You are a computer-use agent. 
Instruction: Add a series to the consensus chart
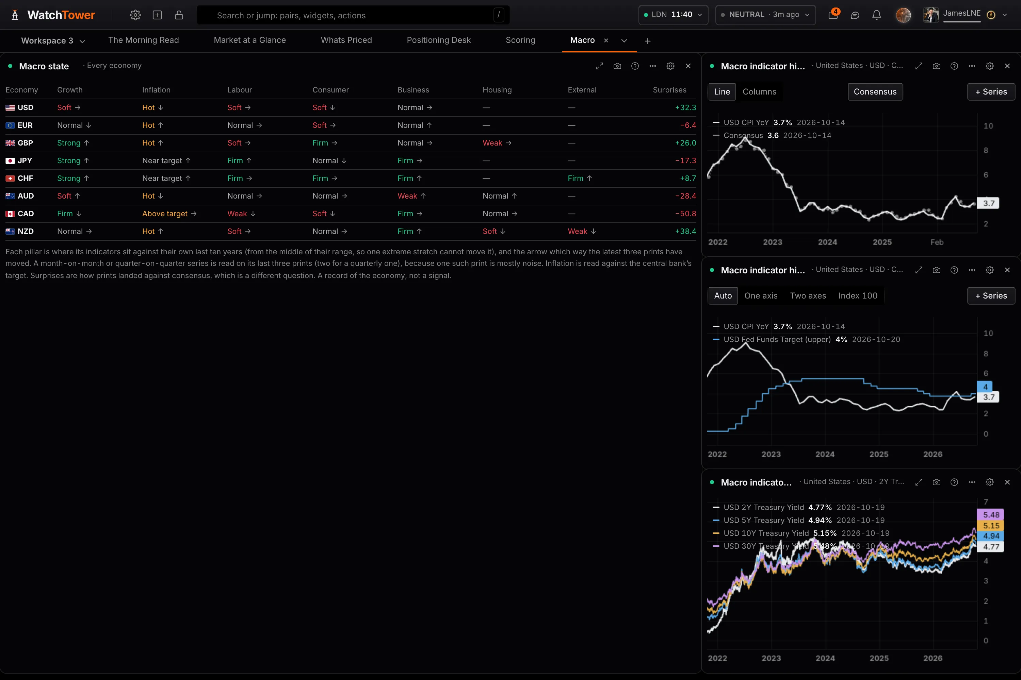991,91
